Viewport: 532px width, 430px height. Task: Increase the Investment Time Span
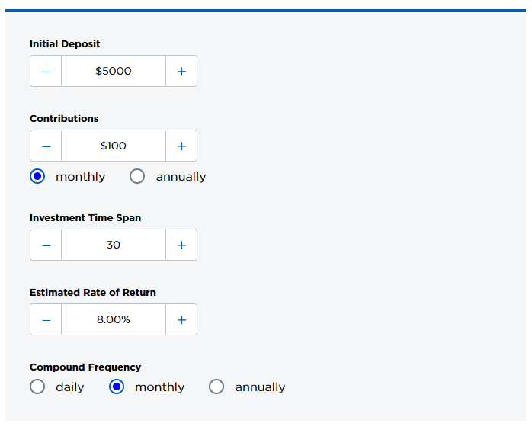tap(181, 245)
